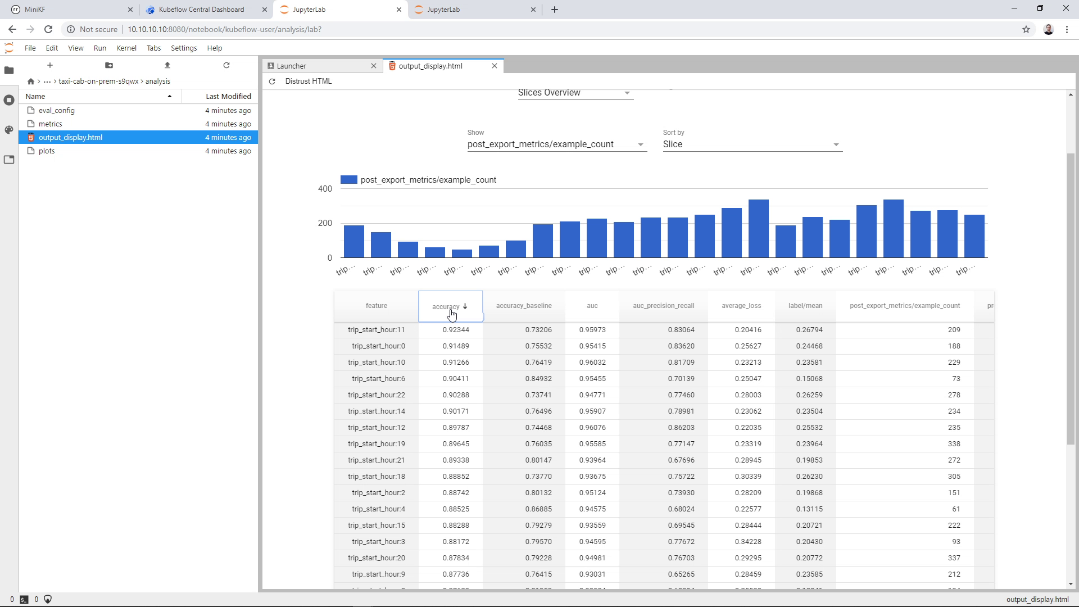Click the Distrust HTML button

click(309, 81)
